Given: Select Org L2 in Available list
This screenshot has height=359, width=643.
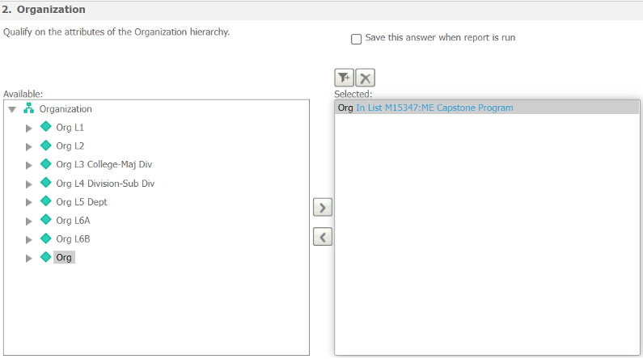Looking at the screenshot, I should pyautogui.click(x=70, y=146).
